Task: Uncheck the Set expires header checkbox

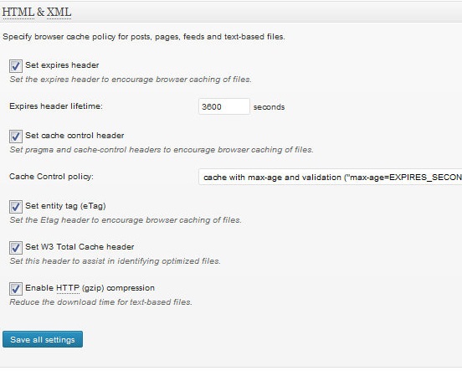Action: (x=16, y=66)
